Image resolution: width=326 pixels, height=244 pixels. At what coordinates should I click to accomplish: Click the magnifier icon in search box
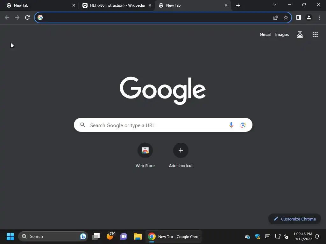[x=83, y=125]
